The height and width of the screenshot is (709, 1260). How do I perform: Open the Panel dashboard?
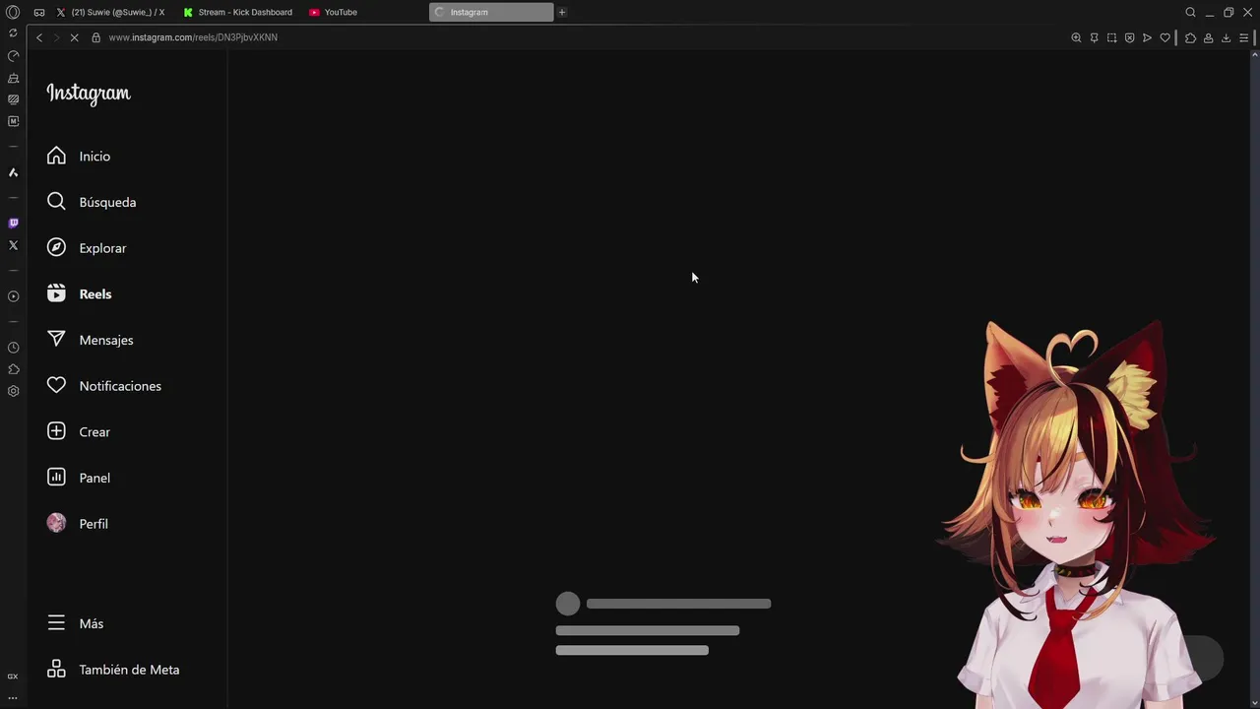point(94,478)
